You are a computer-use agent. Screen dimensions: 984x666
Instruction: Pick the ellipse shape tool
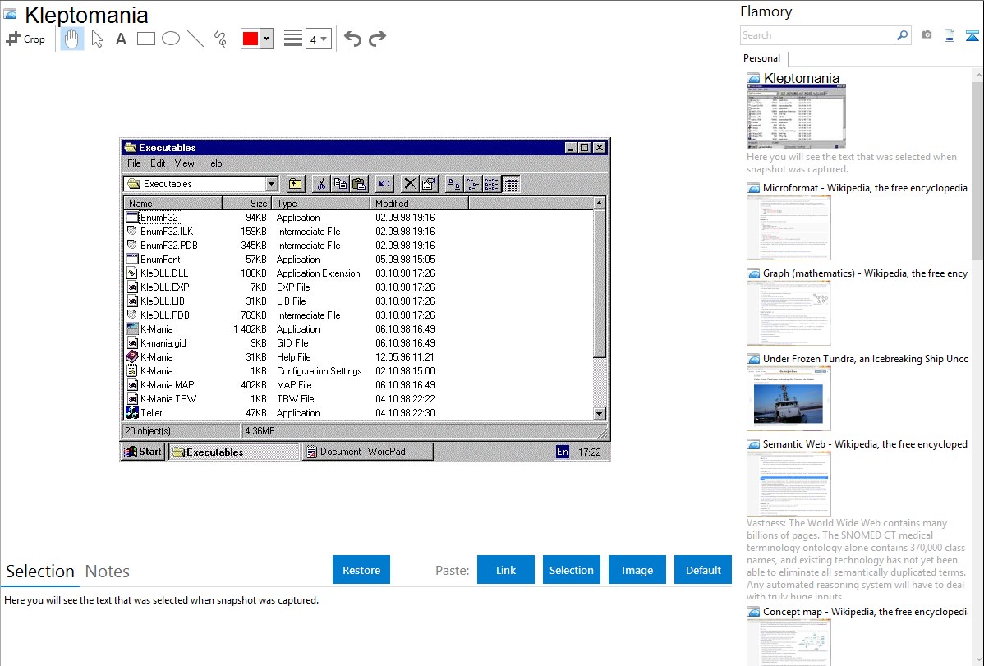click(x=171, y=39)
